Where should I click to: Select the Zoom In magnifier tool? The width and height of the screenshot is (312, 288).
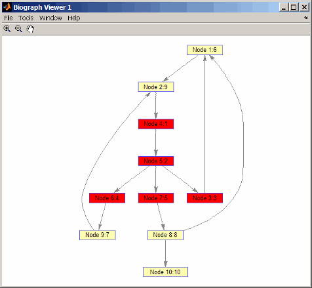(7, 29)
